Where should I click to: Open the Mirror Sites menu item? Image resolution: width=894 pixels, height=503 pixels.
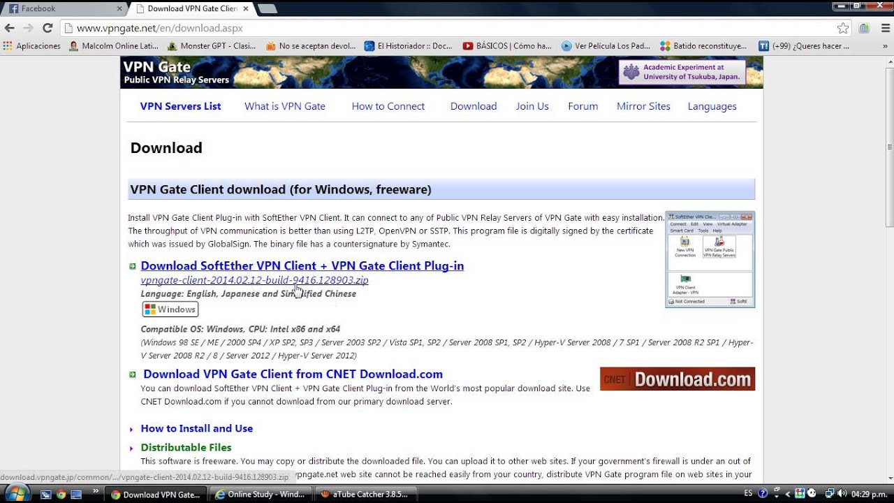tap(643, 106)
